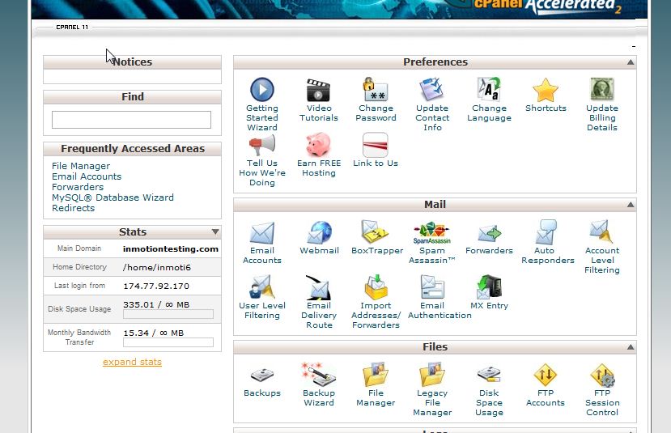Open the FTP Accounts icon
671x433 pixels.
tap(545, 375)
